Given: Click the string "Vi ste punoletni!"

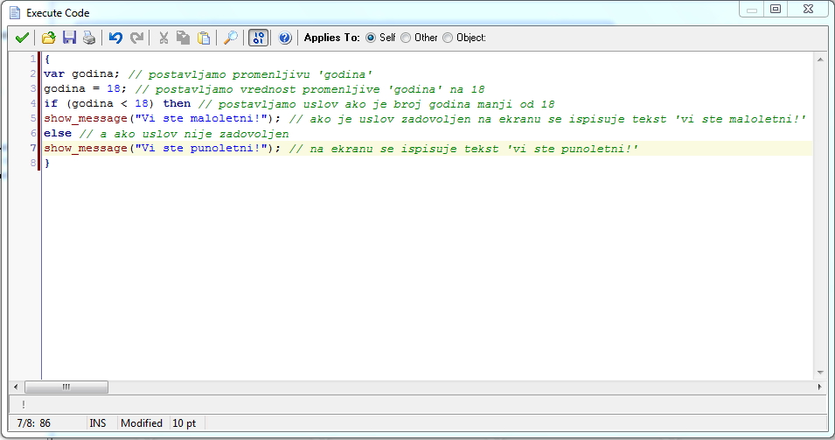Looking at the screenshot, I should click(x=201, y=148).
